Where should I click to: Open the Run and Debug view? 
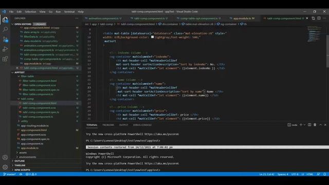5,49
